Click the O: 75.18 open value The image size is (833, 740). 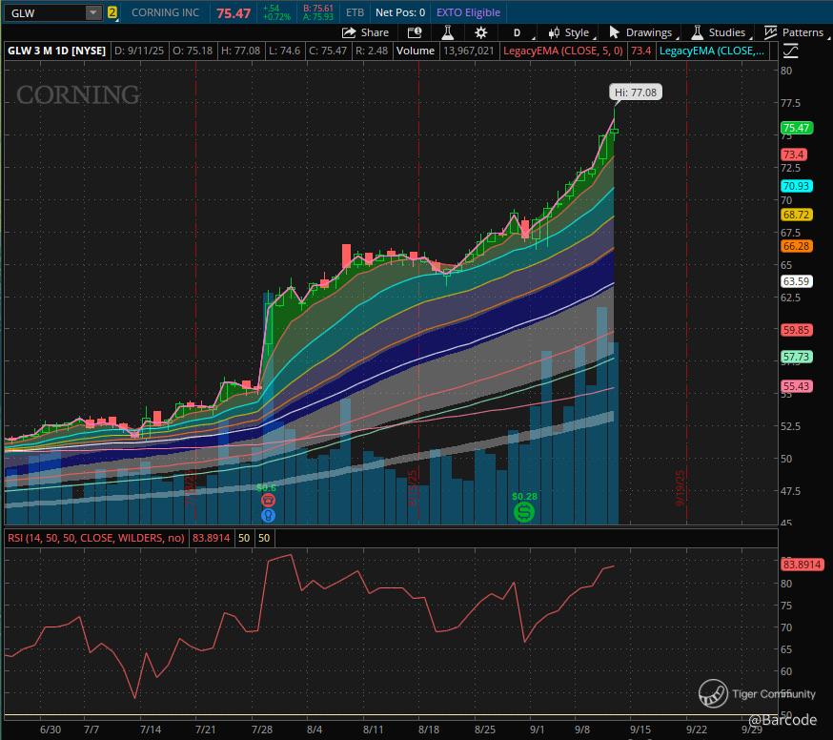point(193,51)
